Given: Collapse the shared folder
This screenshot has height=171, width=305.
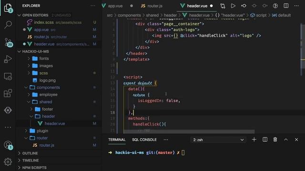Looking at the screenshot, I should click(x=29, y=102).
